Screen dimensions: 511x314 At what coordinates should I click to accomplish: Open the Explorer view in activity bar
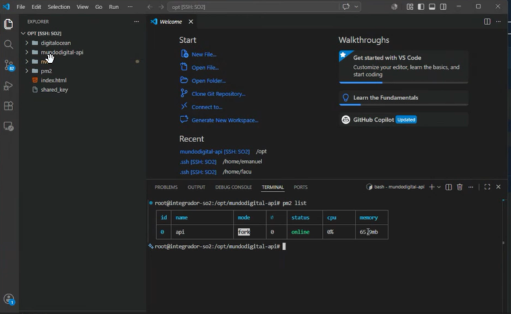click(9, 24)
